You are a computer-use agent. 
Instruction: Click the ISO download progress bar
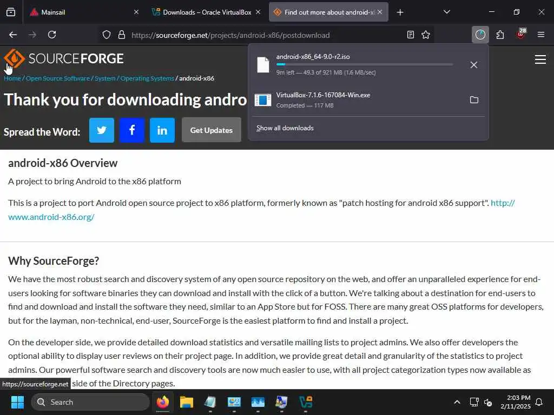pos(364,65)
